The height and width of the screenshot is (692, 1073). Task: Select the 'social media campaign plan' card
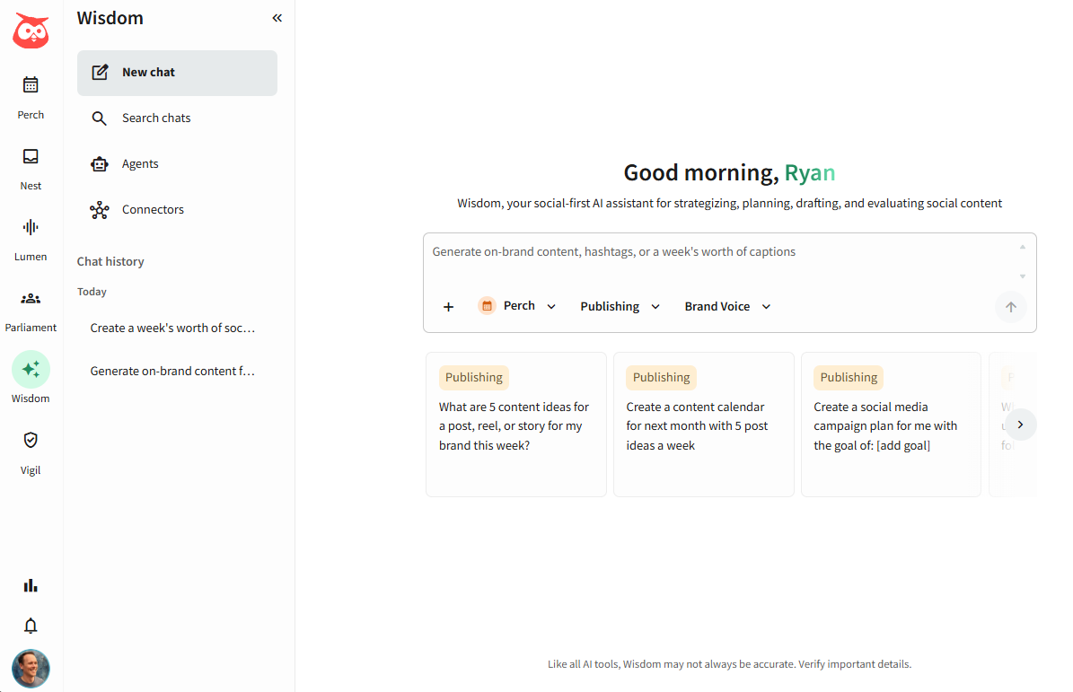tap(891, 425)
